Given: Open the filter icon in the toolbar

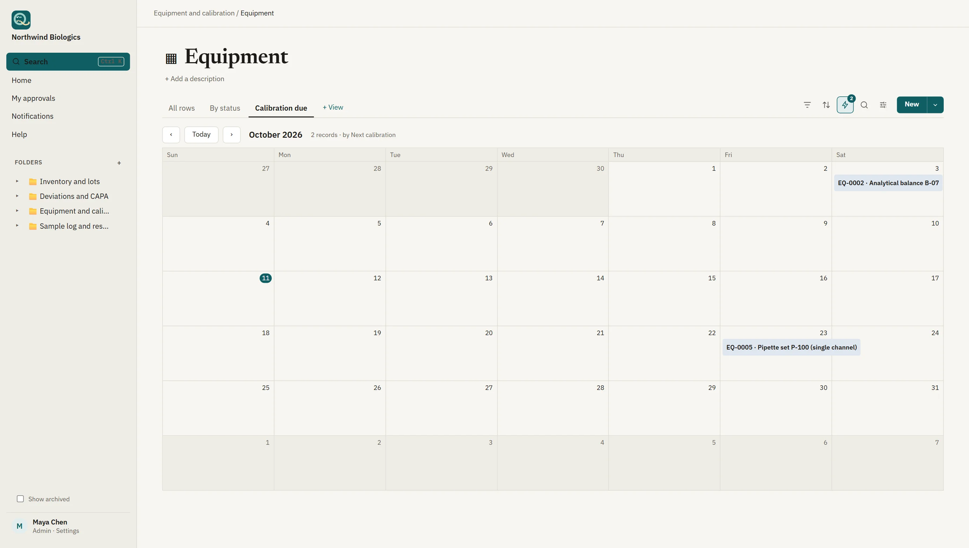Looking at the screenshot, I should pyautogui.click(x=807, y=105).
